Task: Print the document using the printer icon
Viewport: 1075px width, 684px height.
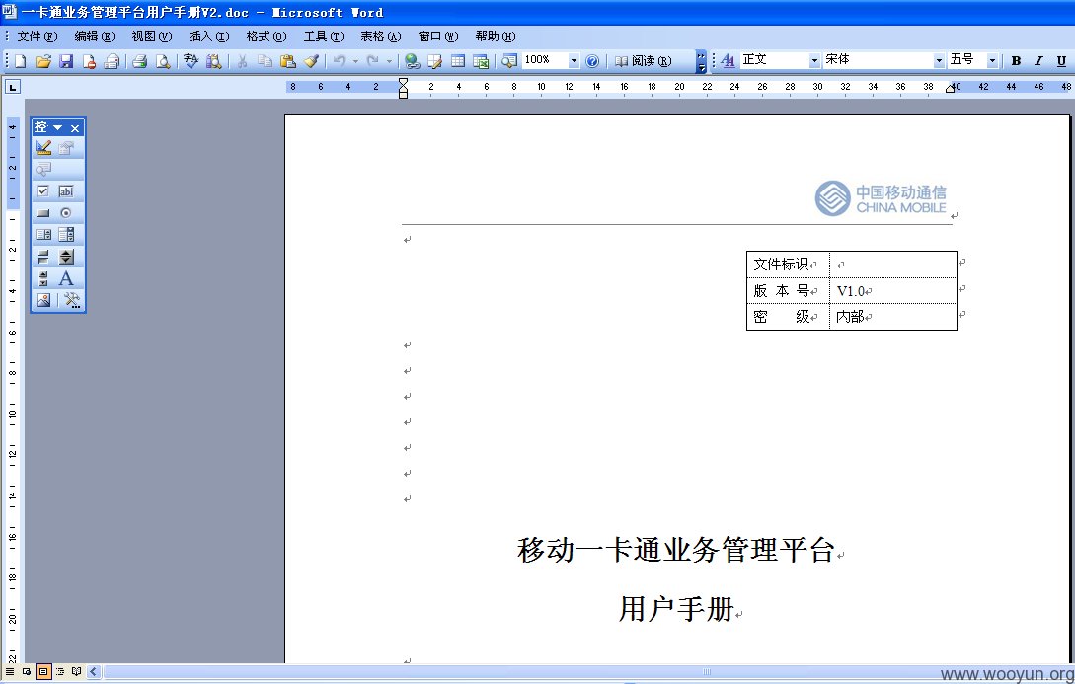Action: [x=140, y=61]
